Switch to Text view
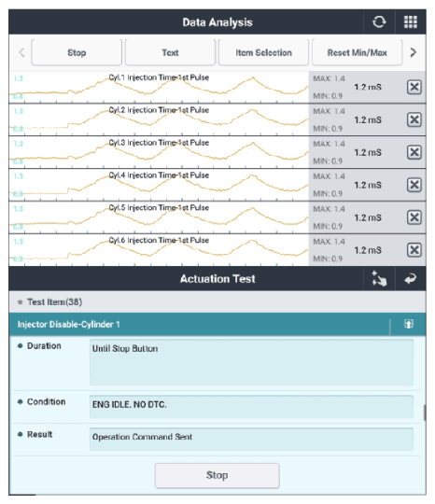The width and height of the screenshot is (435, 504). point(170,52)
